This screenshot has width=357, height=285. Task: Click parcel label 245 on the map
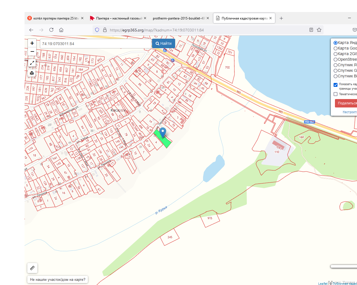(x=170, y=237)
